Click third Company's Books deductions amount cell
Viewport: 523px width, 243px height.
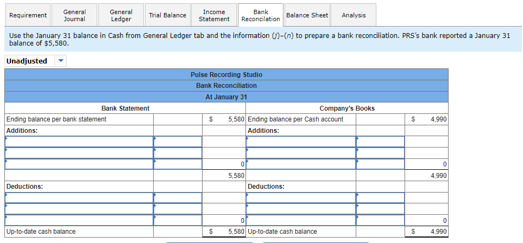380,220
